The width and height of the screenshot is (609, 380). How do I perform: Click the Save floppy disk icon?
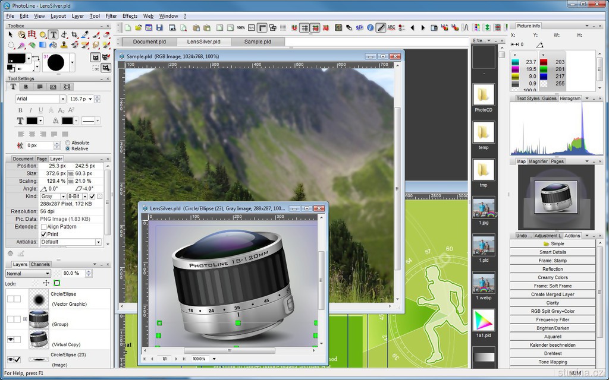point(159,27)
